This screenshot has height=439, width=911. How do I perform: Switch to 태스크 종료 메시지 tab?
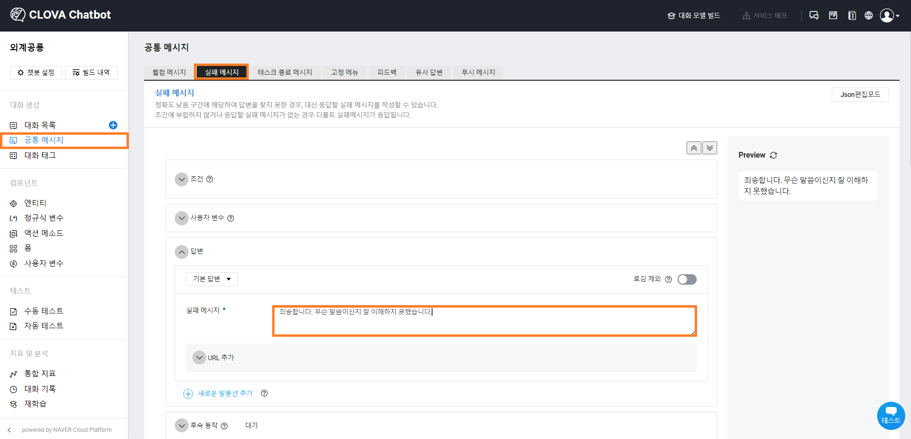click(285, 72)
